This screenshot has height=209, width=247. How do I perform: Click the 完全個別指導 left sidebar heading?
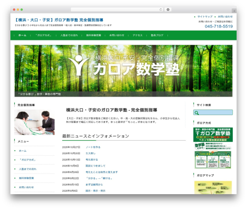26,105
